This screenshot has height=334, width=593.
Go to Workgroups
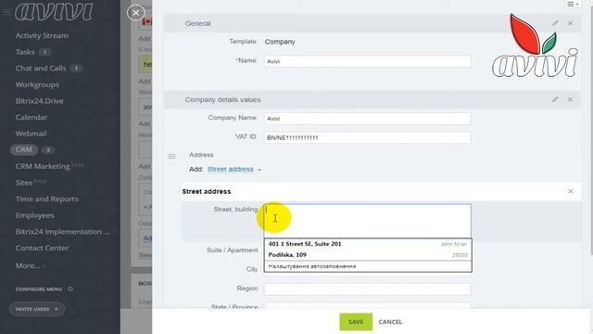click(37, 84)
